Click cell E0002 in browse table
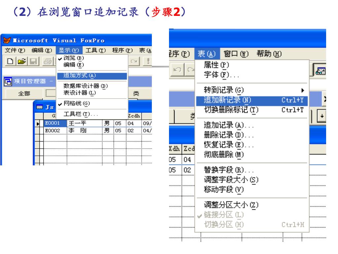Viewport: 338px width, 254px height. coord(55,130)
